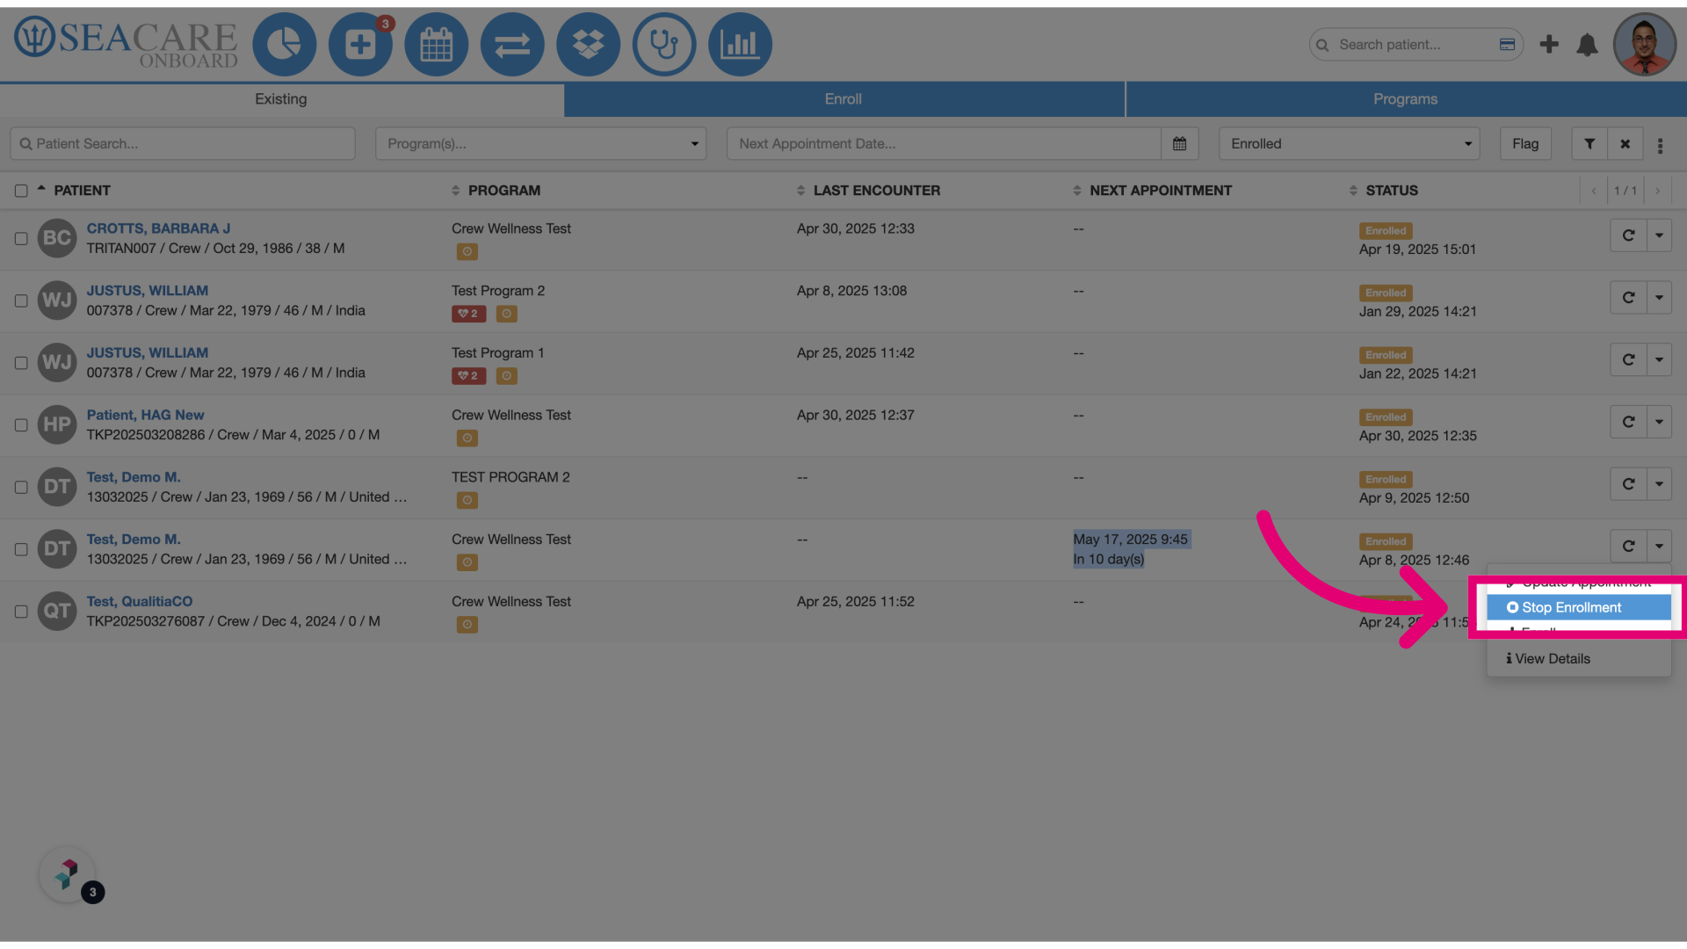Viewport: 1687px width, 949px height.
Task: Open patient Test, QualitiaCO link
Action: [139, 601]
